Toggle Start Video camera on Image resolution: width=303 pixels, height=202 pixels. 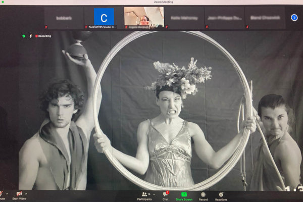(x=18, y=195)
